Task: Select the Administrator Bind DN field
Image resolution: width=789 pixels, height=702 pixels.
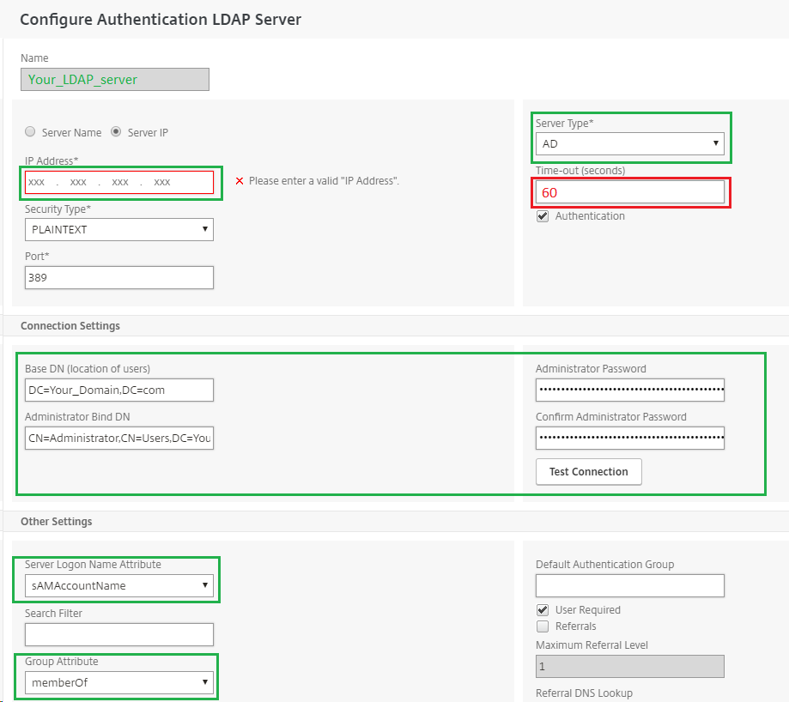Action: (x=118, y=438)
